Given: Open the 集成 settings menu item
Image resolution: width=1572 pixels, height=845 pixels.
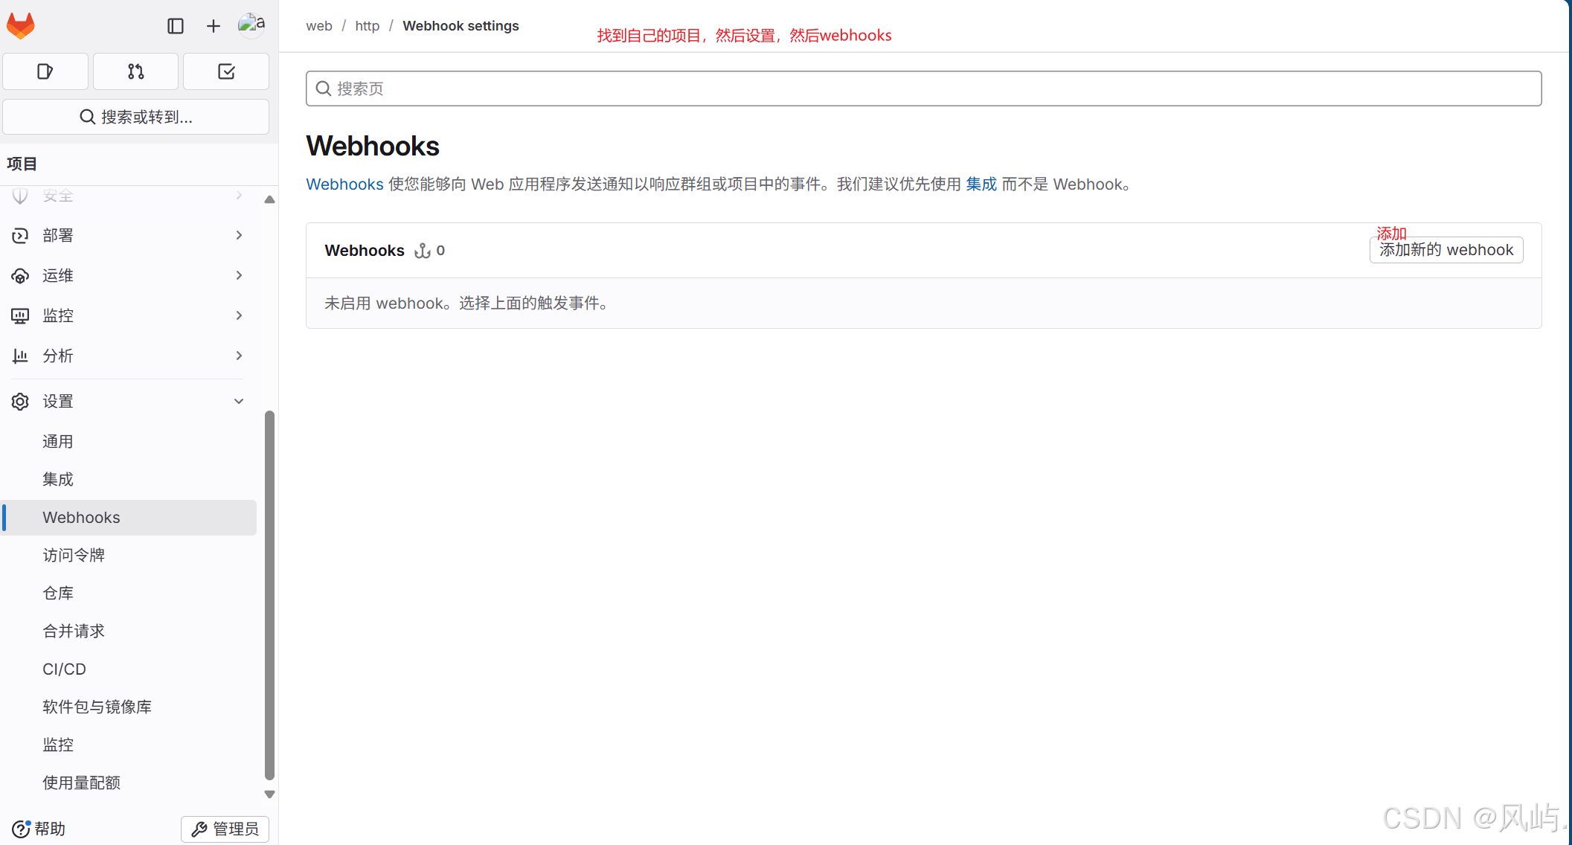Looking at the screenshot, I should pyautogui.click(x=58, y=479).
